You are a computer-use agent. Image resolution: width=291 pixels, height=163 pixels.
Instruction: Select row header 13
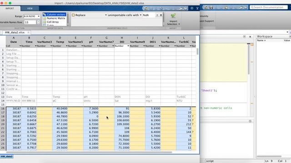click(3, 97)
